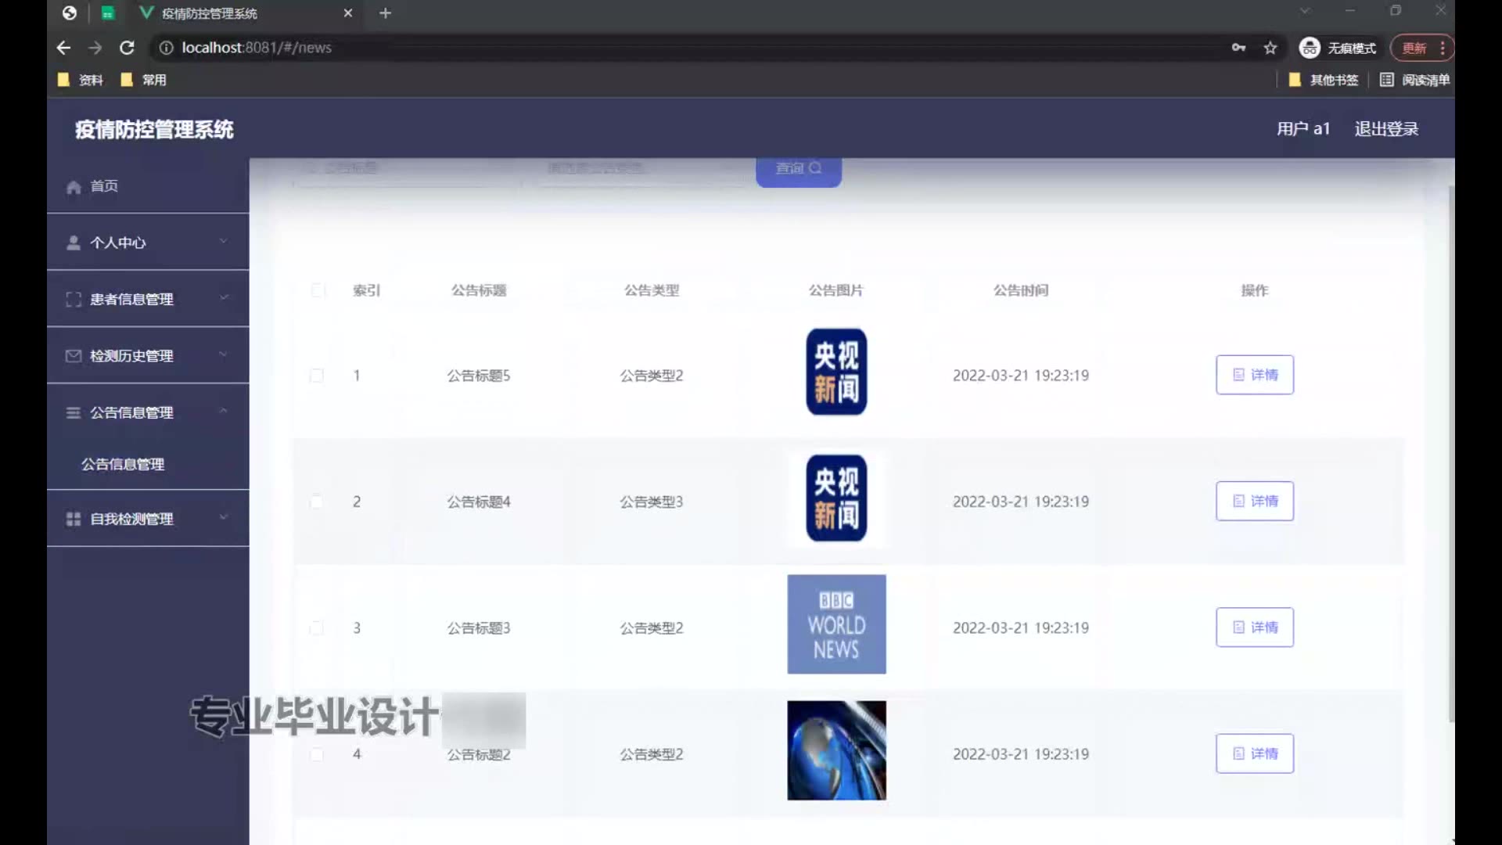
Task: Click the browser forward arrow
Action: 95,48
